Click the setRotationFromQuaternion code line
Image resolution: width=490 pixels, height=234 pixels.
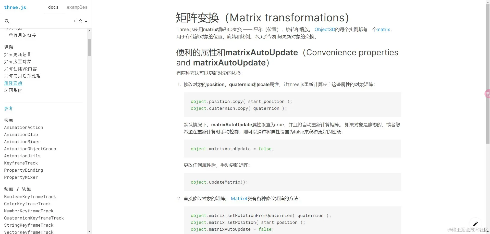(x=261, y=215)
